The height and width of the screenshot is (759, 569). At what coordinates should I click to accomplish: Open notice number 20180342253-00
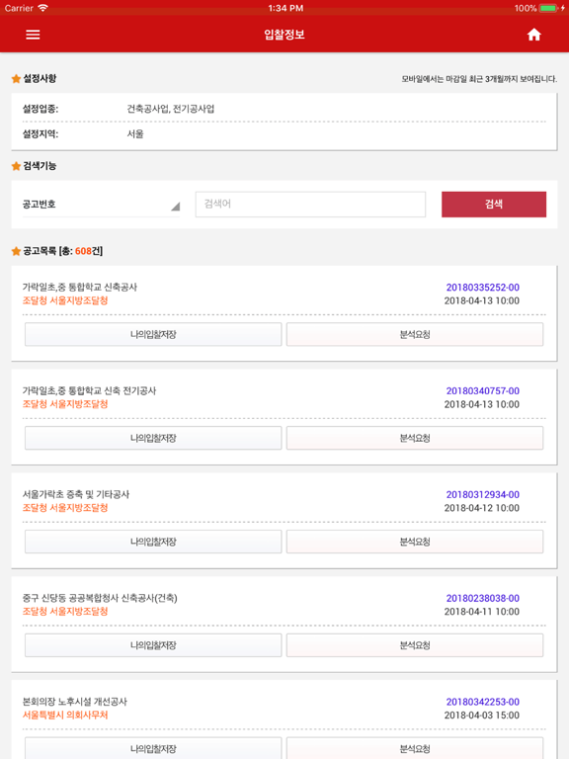tap(482, 702)
